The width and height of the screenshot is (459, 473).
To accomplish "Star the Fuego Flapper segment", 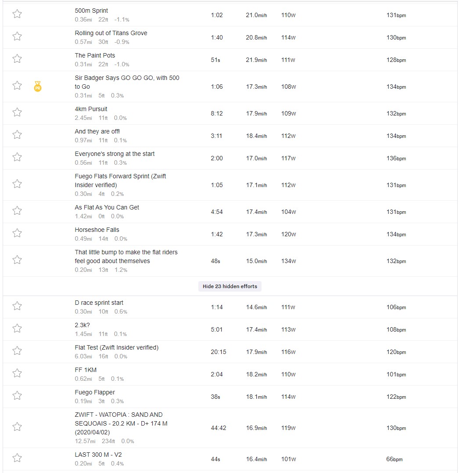I will pos(17,395).
